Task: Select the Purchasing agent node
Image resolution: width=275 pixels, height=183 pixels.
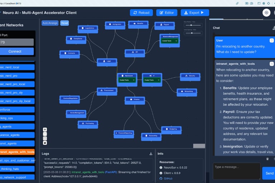Action: (x=88, y=124)
